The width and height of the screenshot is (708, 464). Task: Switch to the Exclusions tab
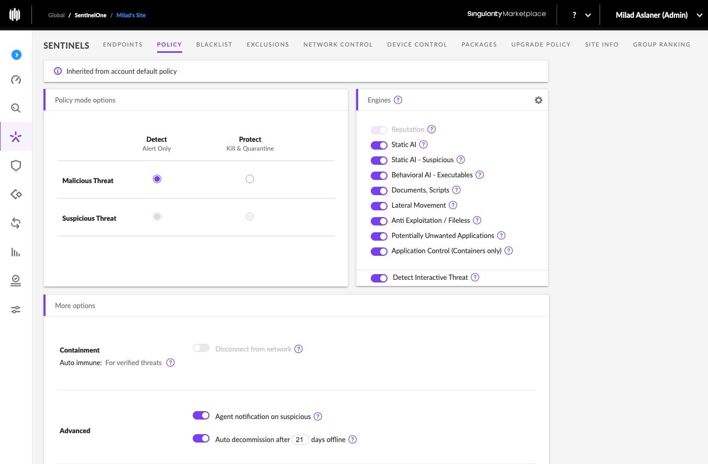(268, 44)
